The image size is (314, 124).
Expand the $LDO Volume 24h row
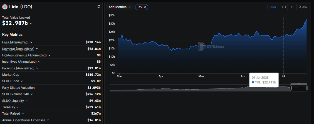point(32,94)
